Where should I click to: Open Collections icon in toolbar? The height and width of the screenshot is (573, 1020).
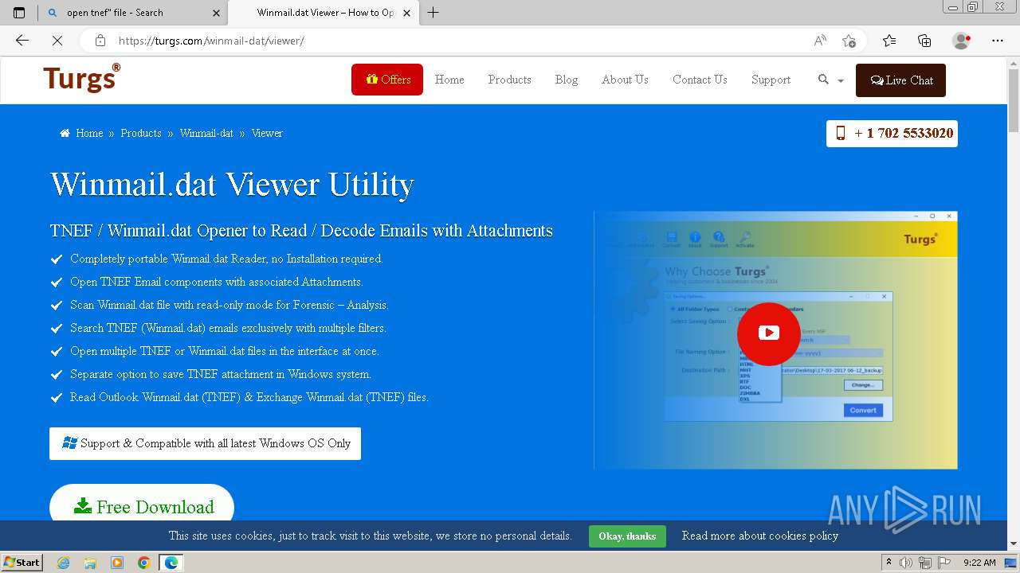pos(924,41)
